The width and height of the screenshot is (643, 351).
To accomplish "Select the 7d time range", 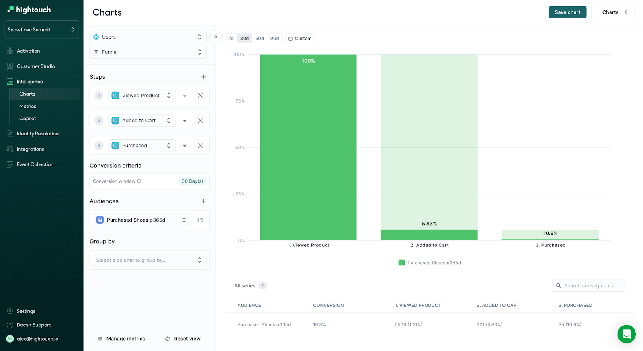I will click(x=231, y=39).
